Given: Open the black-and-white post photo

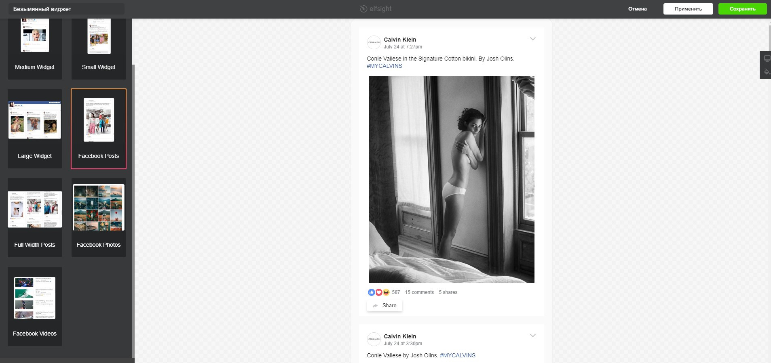Looking at the screenshot, I should (451, 179).
